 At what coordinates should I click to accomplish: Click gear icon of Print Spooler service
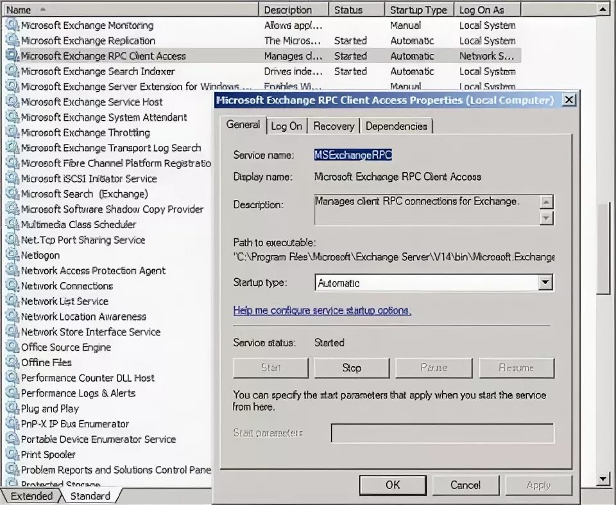[12, 455]
